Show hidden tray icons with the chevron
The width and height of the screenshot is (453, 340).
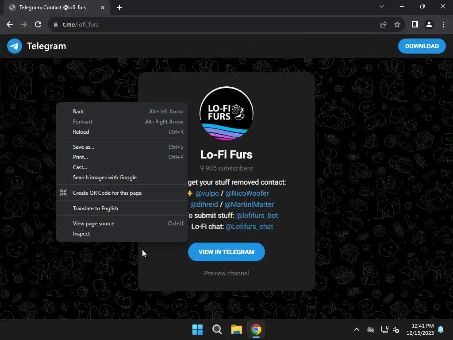click(x=357, y=329)
